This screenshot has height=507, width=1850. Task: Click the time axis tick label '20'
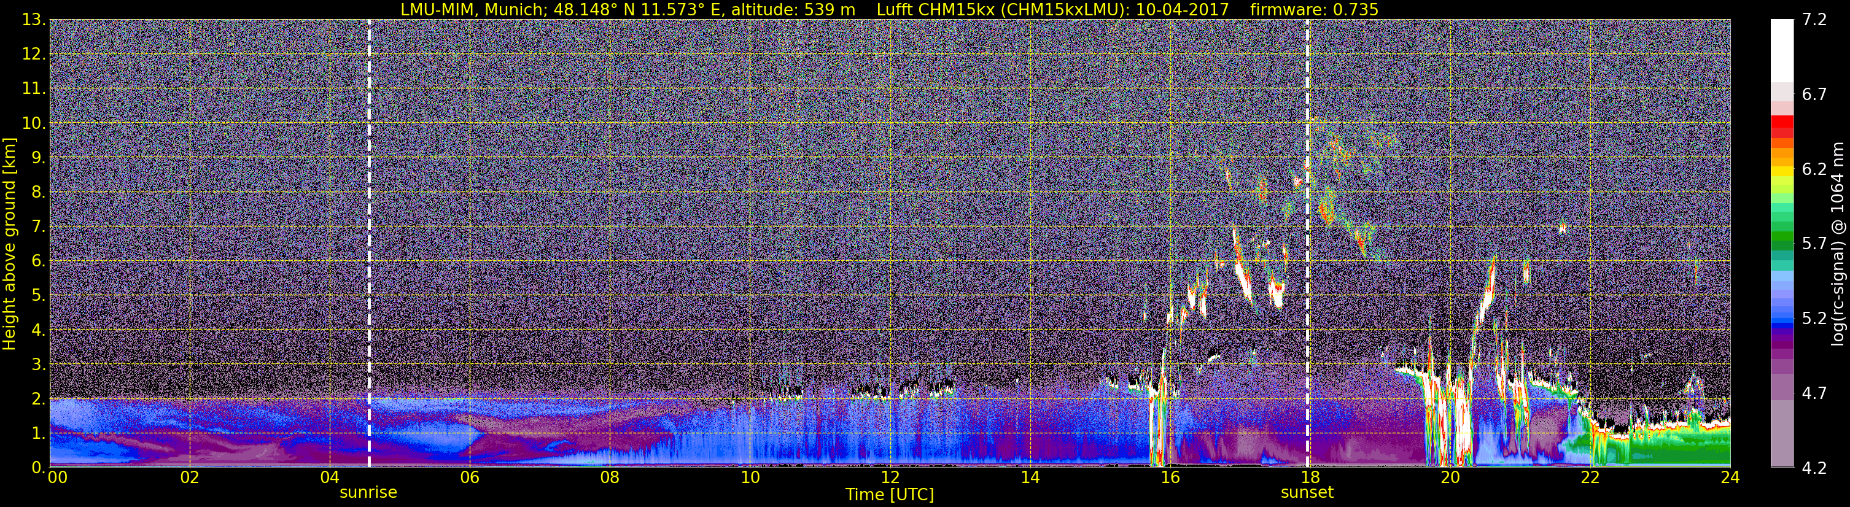[x=1450, y=478]
